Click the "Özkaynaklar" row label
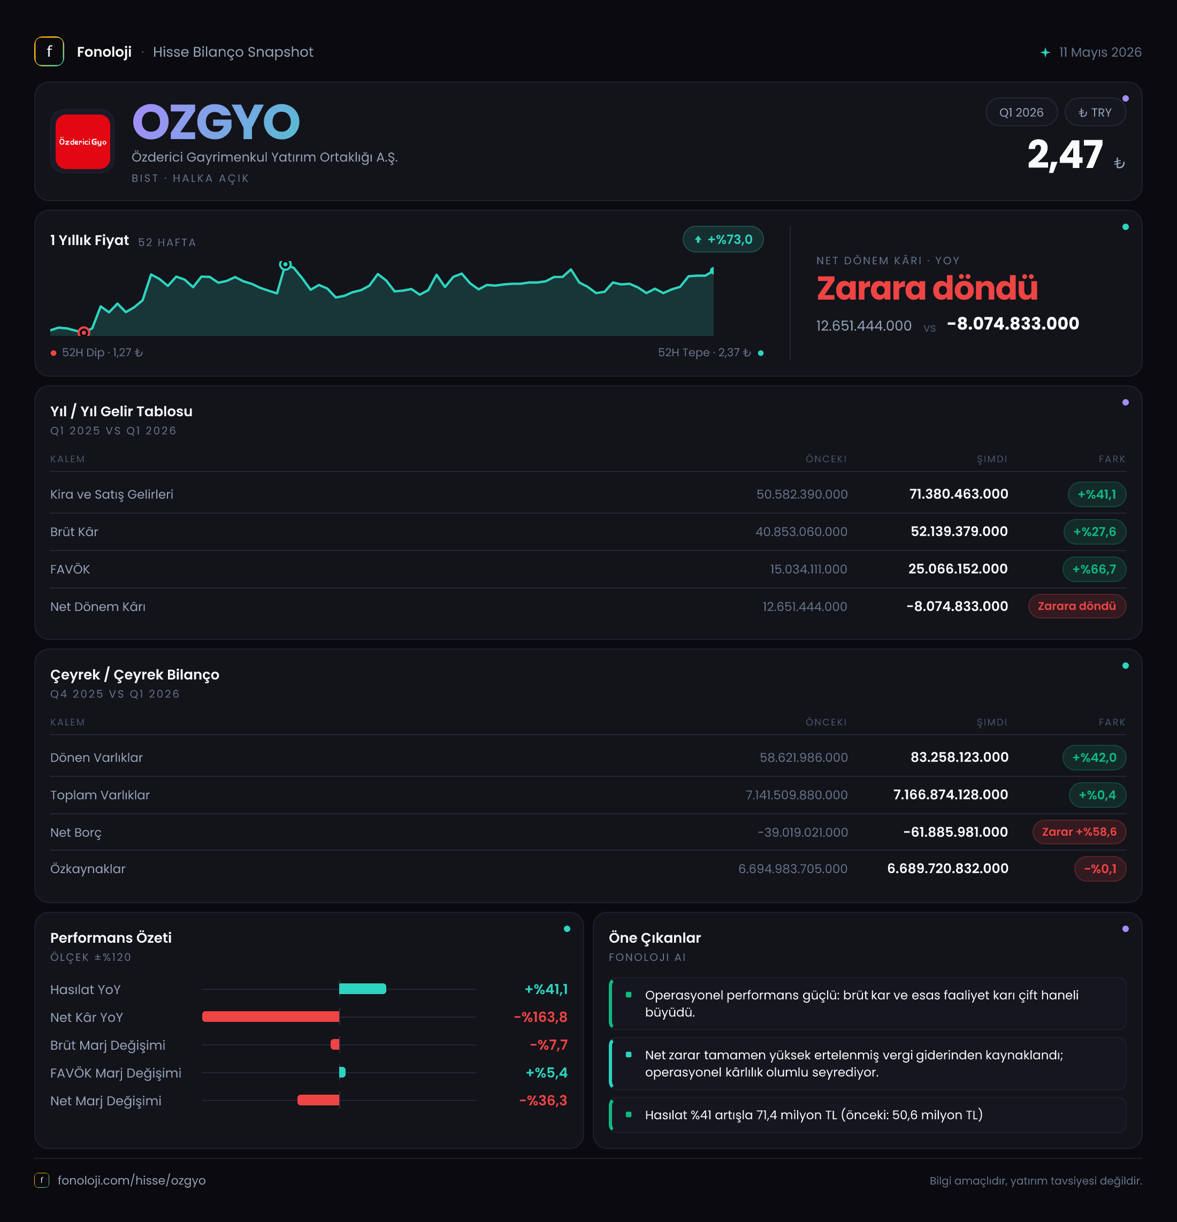The image size is (1177, 1222). [88, 869]
